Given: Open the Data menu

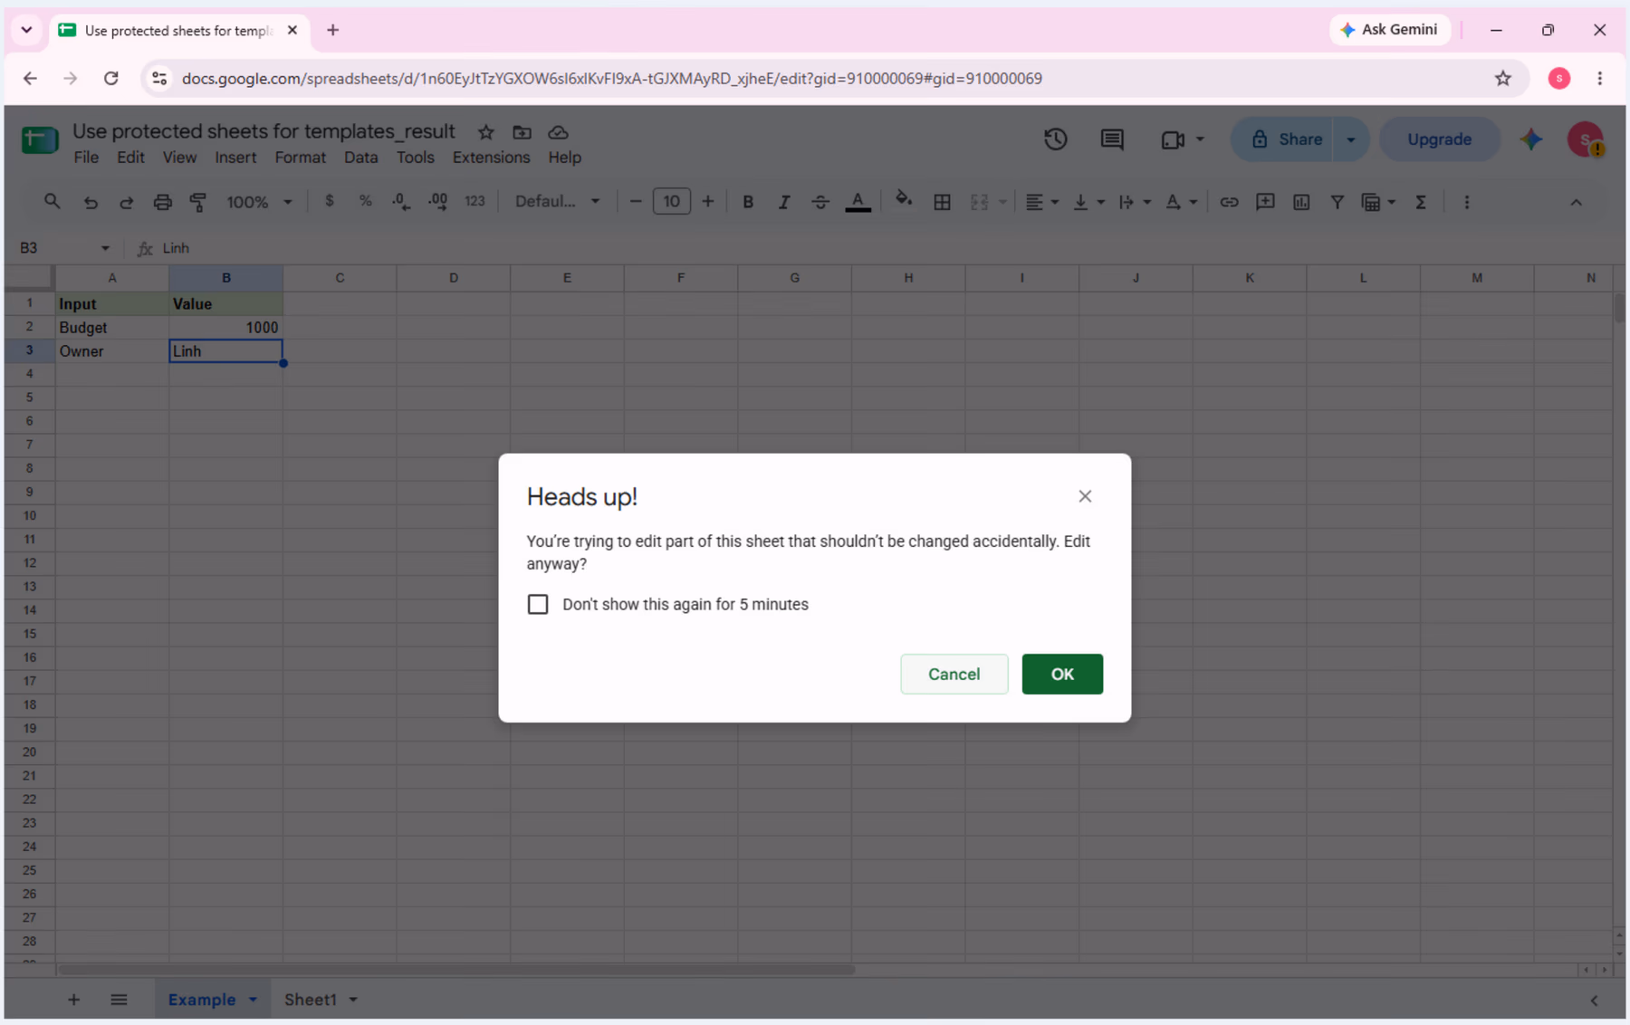Looking at the screenshot, I should pyautogui.click(x=360, y=158).
